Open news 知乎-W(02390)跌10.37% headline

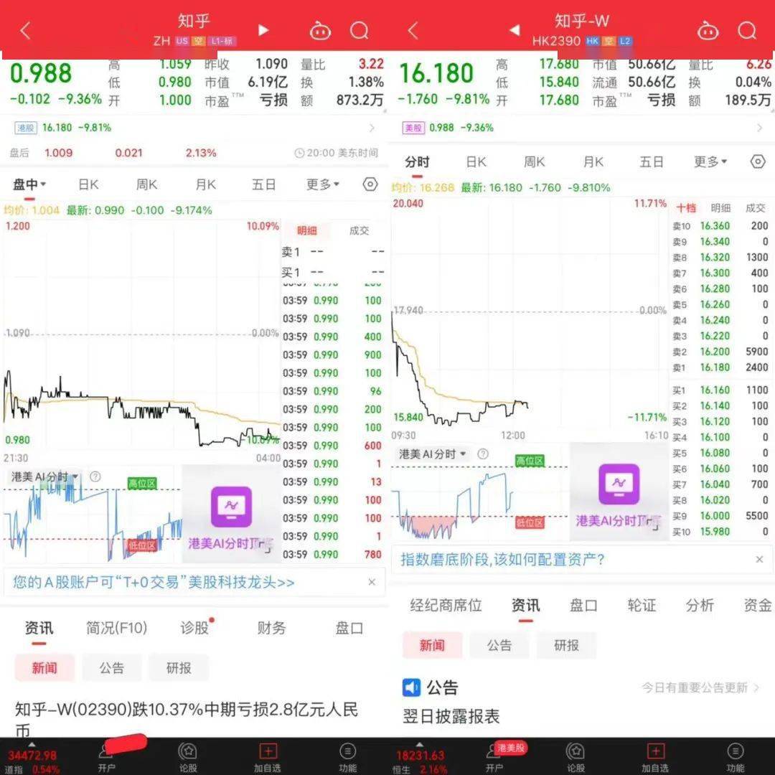[187, 719]
